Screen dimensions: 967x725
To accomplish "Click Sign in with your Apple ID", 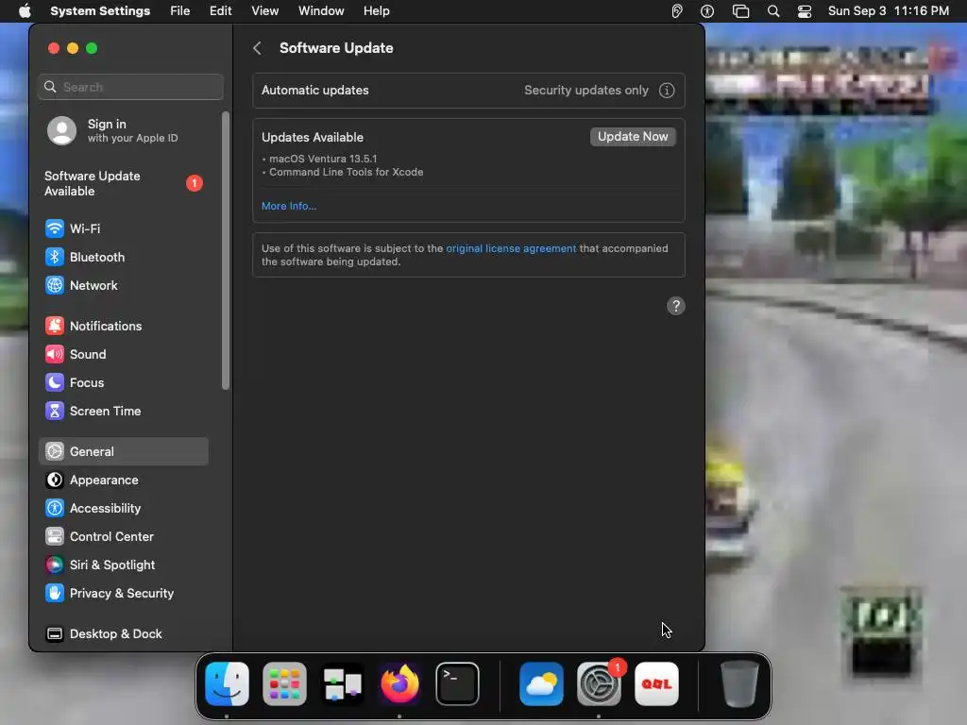I will coord(124,130).
